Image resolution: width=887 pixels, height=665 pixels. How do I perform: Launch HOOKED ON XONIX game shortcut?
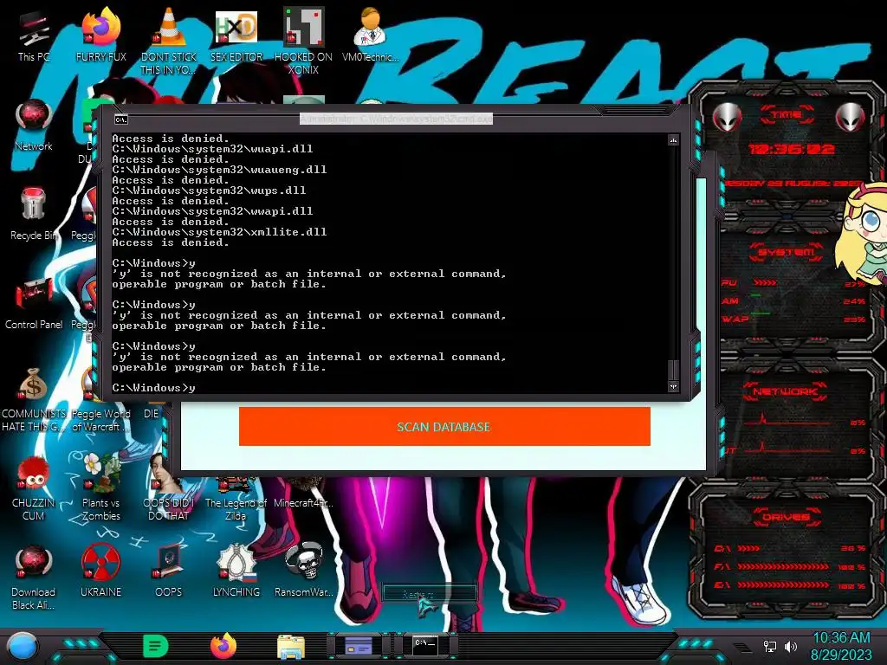click(304, 42)
